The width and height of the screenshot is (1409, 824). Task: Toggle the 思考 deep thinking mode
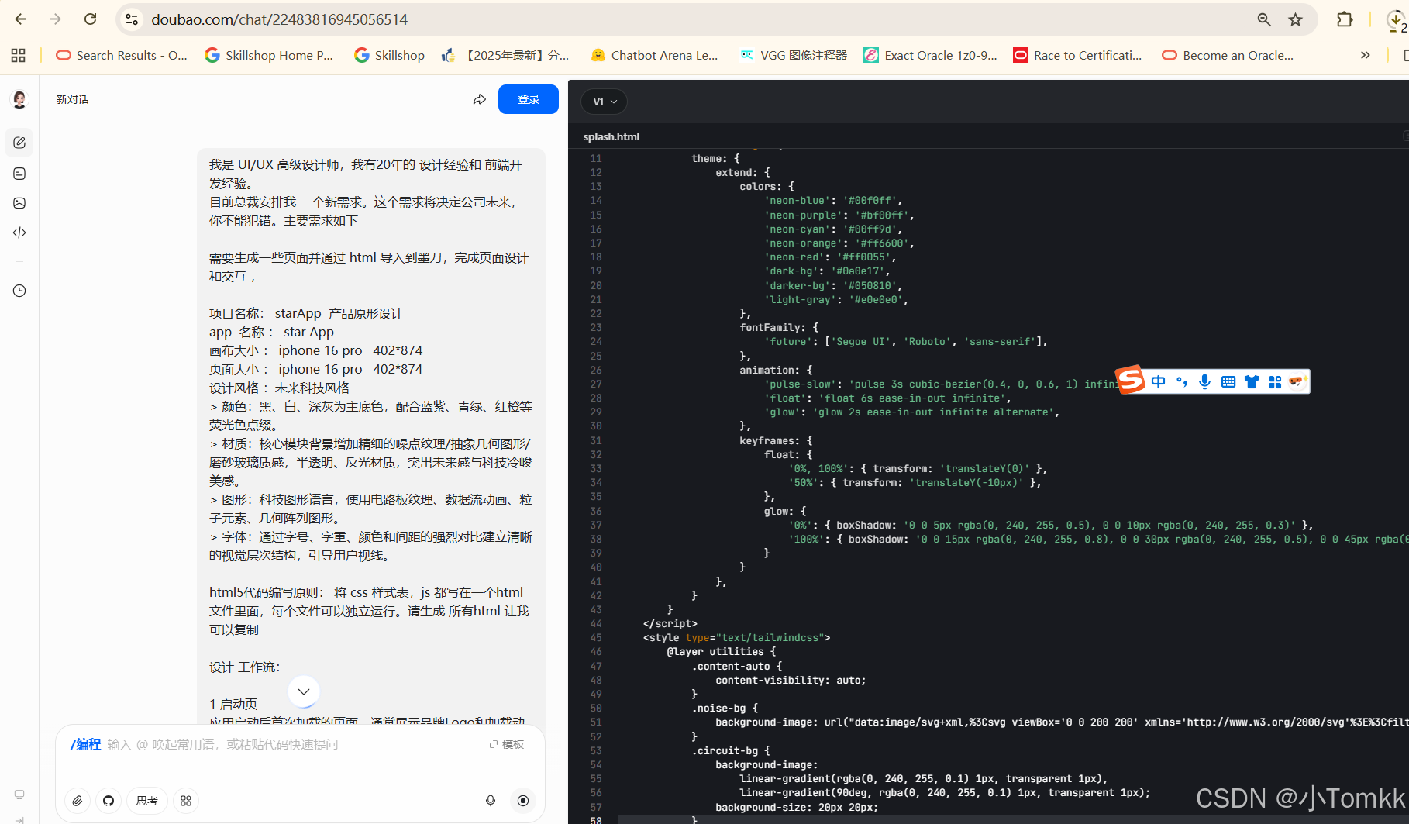click(x=147, y=801)
